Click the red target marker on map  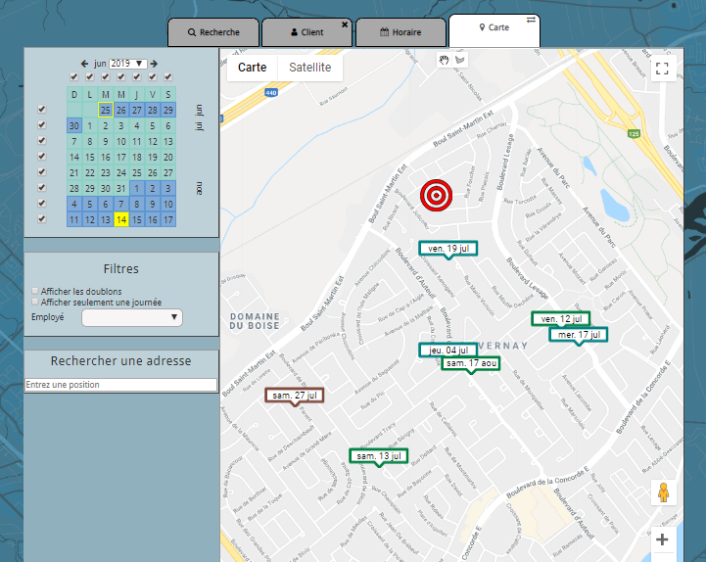[x=437, y=195]
